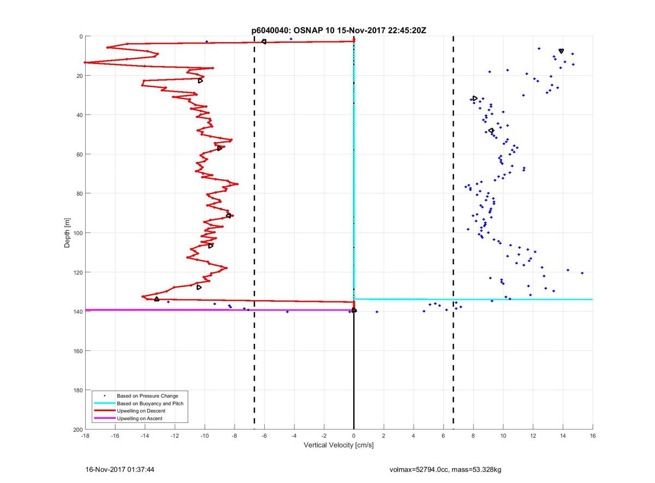Click velocity axis tick label -10
This screenshot has width=655, height=483.
pos(205,436)
